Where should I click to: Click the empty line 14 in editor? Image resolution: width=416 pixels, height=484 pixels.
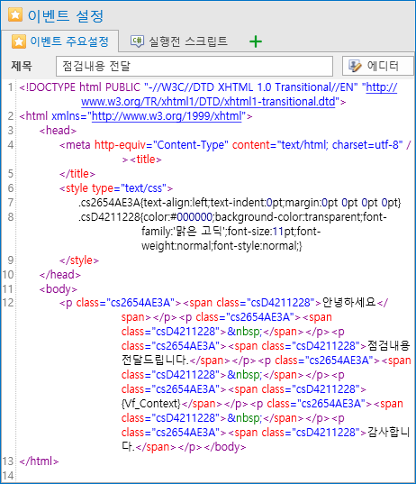click(x=214, y=475)
